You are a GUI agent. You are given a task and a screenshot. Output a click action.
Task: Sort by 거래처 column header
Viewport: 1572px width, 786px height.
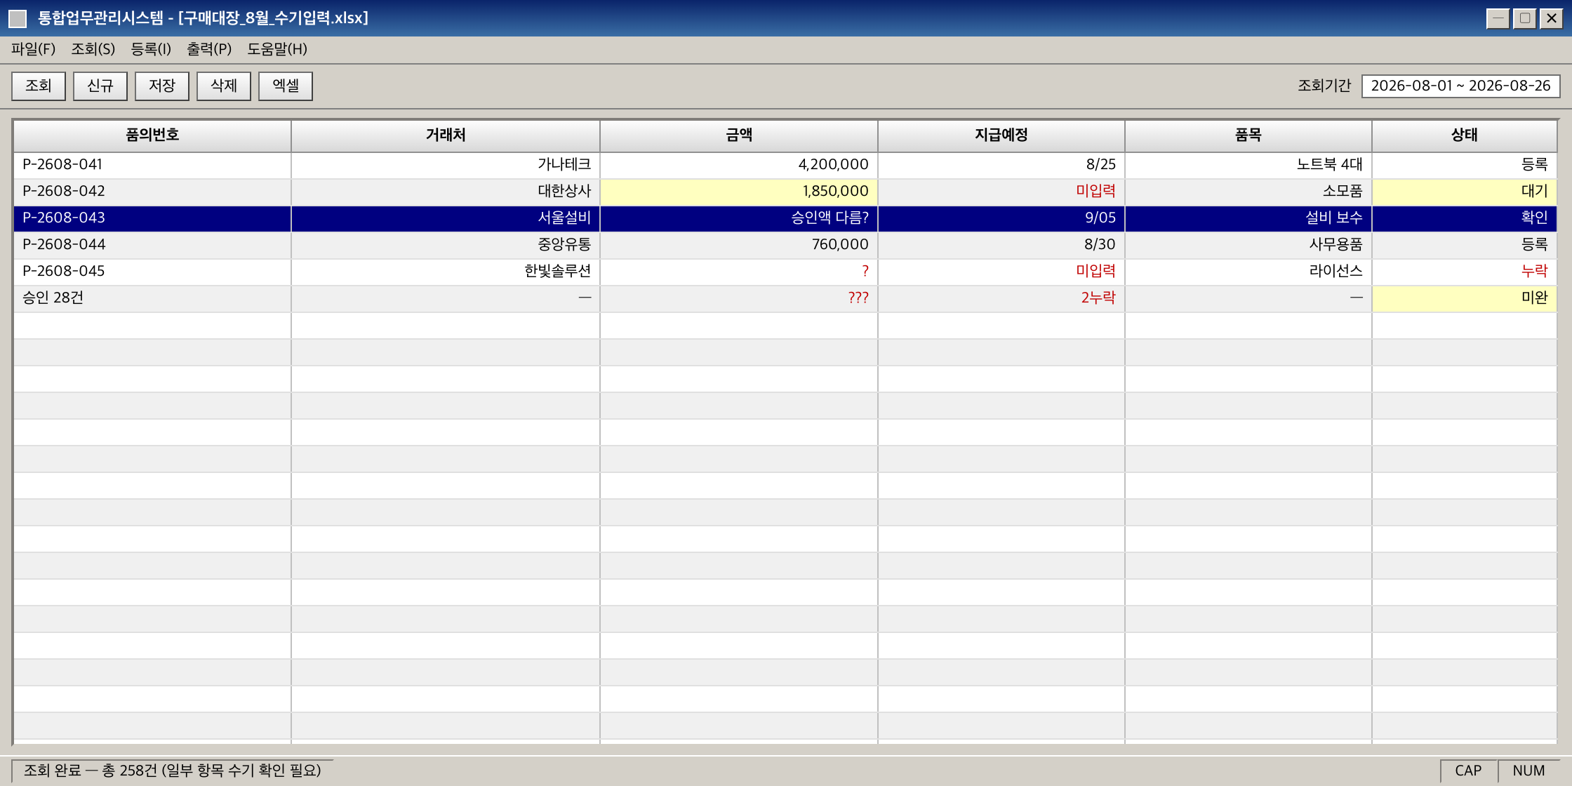coord(446,135)
